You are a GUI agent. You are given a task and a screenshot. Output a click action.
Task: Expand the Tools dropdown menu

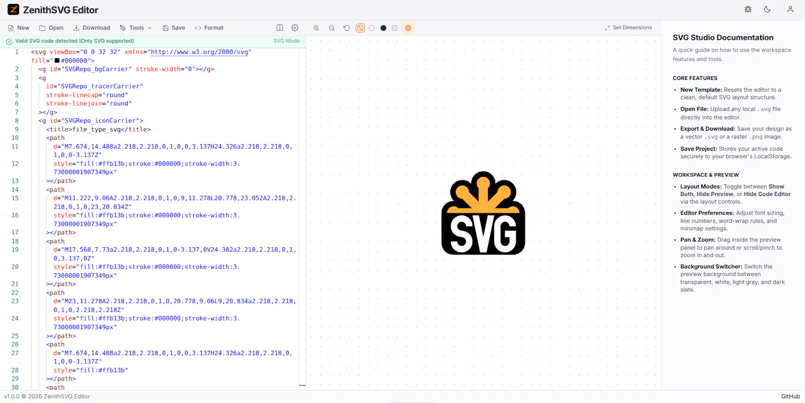pos(135,28)
